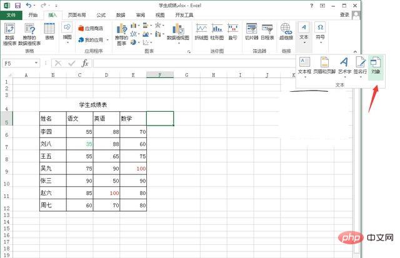Image resolution: width=400 pixels, height=258 pixels.
Task: Undo the last action
Action: [29, 6]
